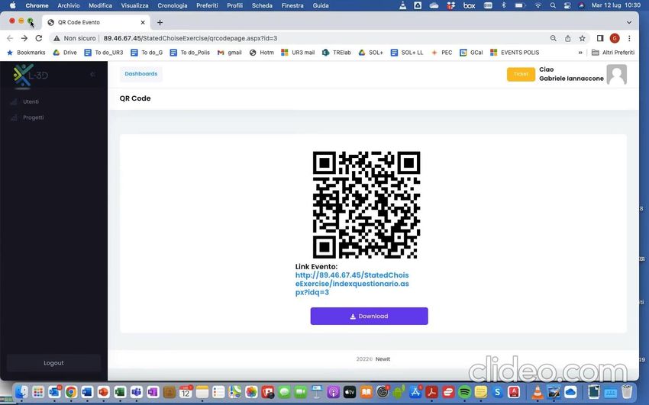This screenshot has width=649, height=405.
Task: Open the TRElab bookmark
Action: (337, 53)
